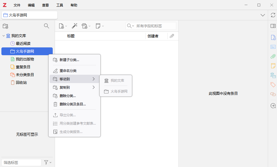The width and height of the screenshot is (277, 167).
Task: Open the tab list dropdown chevron
Action: (x=263, y=15)
